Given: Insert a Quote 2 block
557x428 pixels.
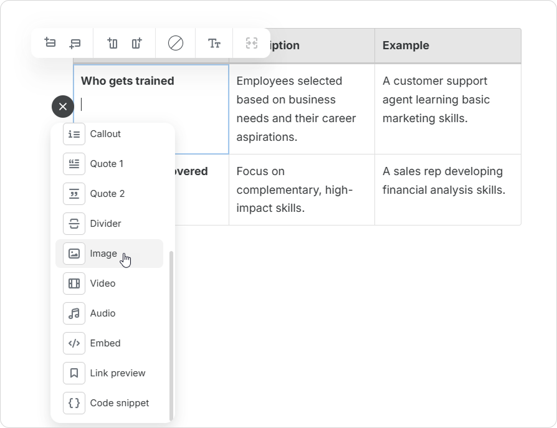Looking at the screenshot, I should click(x=107, y=194).
